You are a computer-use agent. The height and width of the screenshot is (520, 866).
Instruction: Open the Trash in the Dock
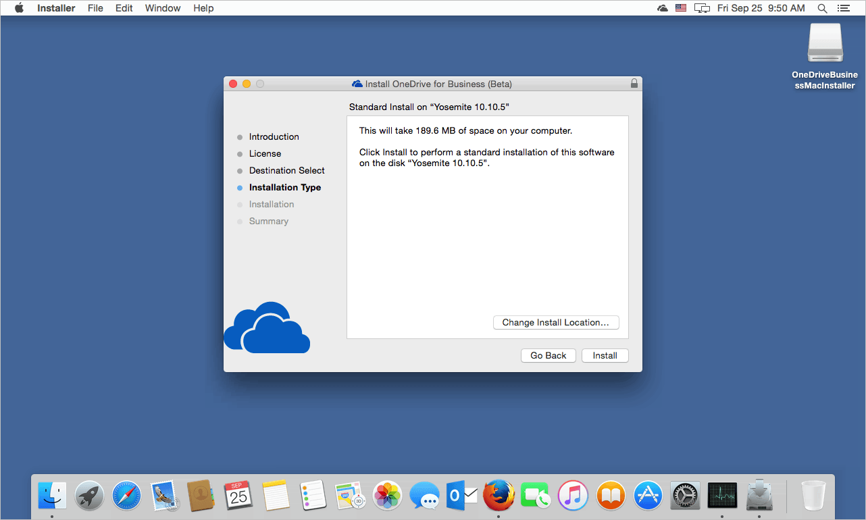[x=813, y=496]
